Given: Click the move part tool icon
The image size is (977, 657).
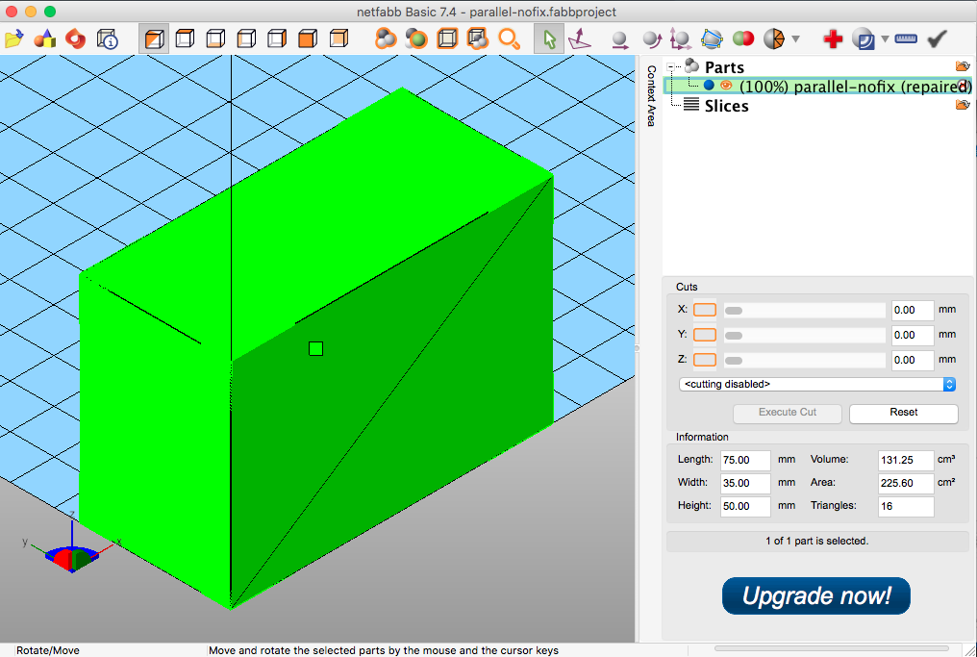Looking at the screenshot, I should 619,39.
